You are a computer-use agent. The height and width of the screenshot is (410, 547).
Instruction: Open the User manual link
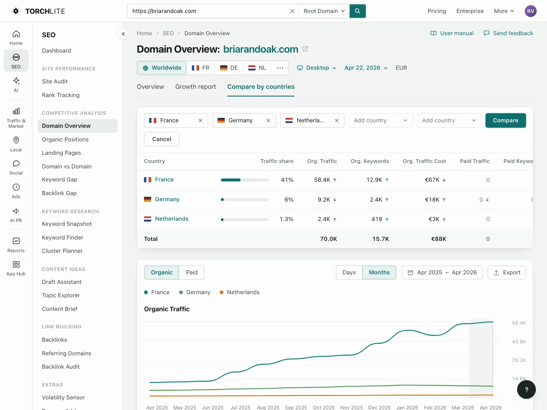(452, 33)
